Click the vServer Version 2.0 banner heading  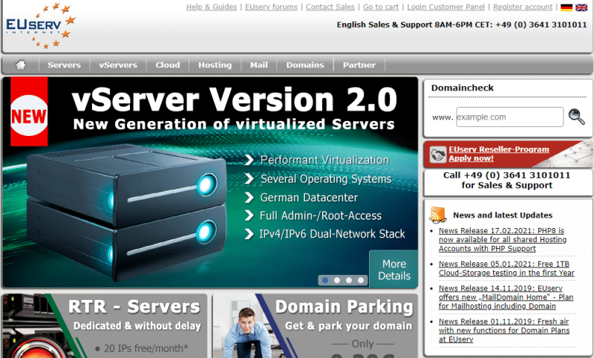click(x=234, y=100)
